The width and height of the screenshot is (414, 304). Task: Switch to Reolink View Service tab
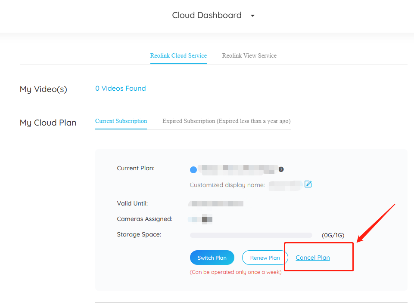[249, 55]
